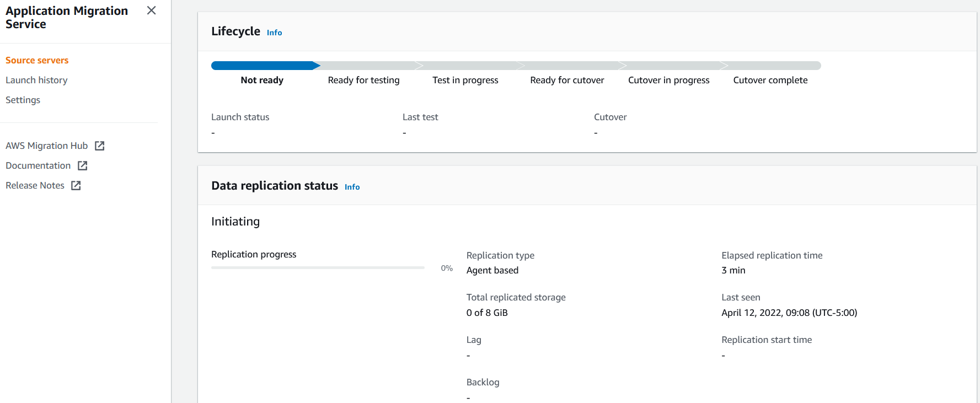Click the Replication type label
The width and height of the screenshot is (980, 403).
coord(500,255)
